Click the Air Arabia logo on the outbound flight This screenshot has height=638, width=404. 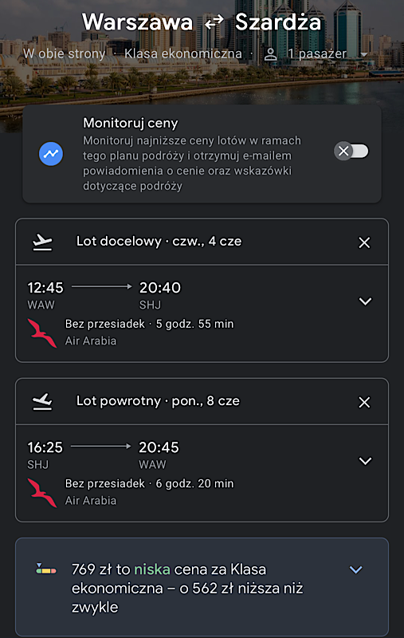coord(42,333)
